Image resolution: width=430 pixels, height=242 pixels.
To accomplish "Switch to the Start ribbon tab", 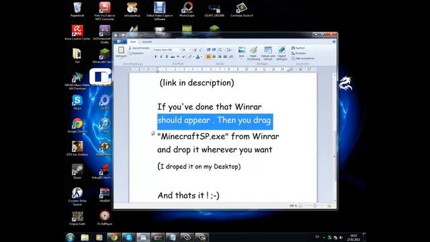I will coord(133,42).
